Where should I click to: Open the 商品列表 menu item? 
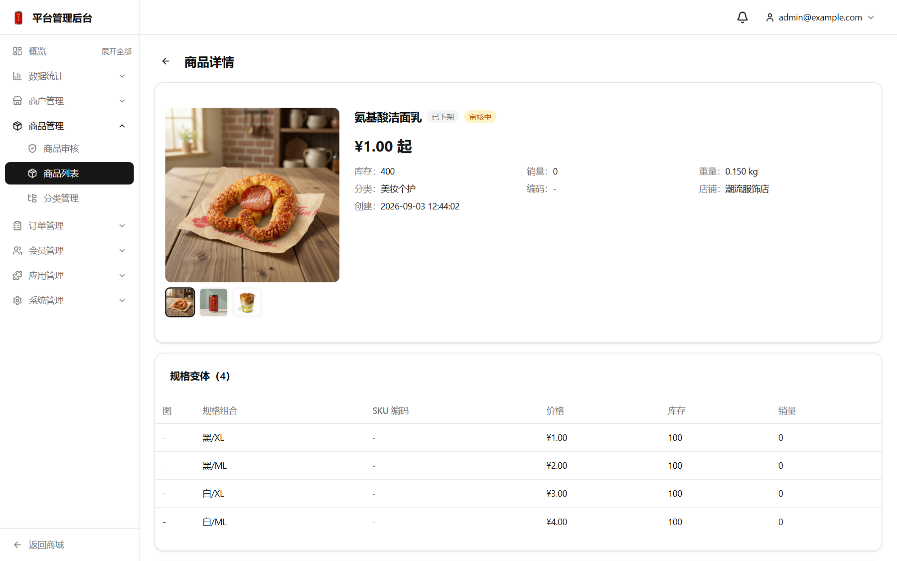[x=69, y=173]
